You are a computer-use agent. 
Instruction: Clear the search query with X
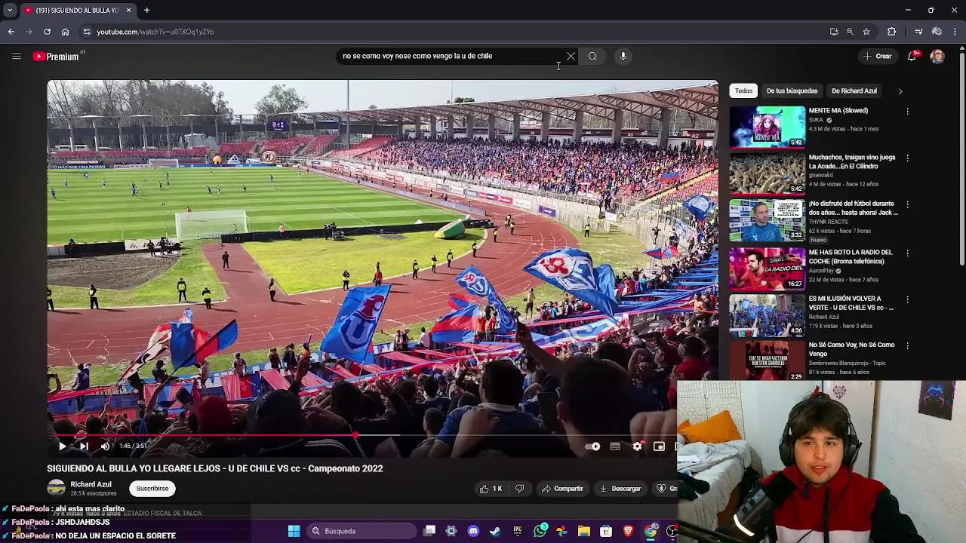(x=571, y=56)
